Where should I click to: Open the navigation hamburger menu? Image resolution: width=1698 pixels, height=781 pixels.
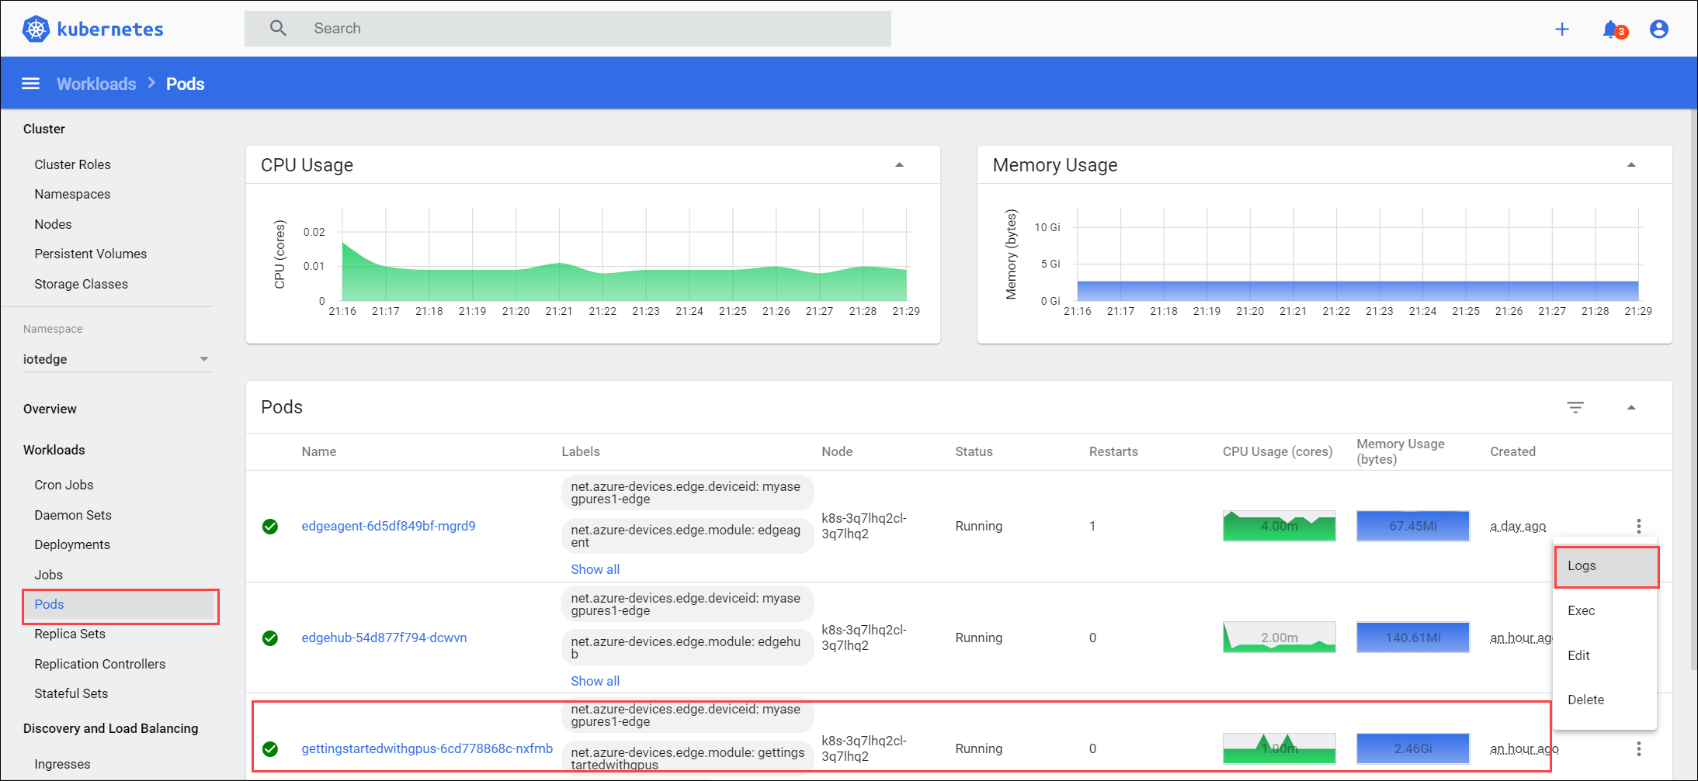click(x=30, y=83)
